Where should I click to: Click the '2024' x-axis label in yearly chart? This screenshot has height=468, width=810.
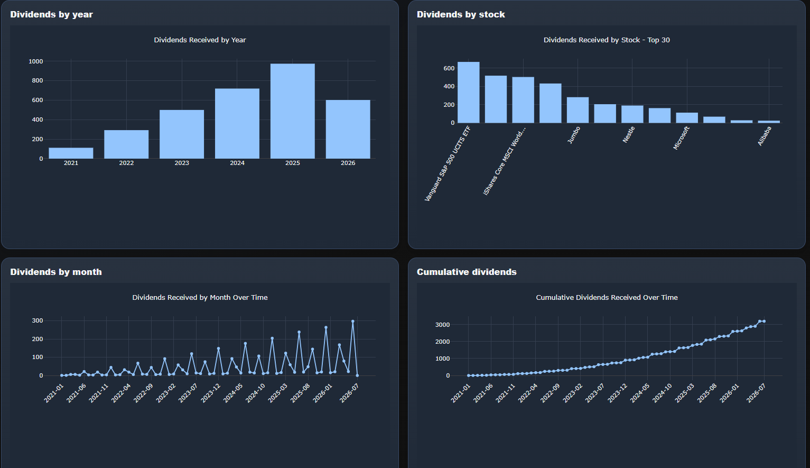pos(237,163)
